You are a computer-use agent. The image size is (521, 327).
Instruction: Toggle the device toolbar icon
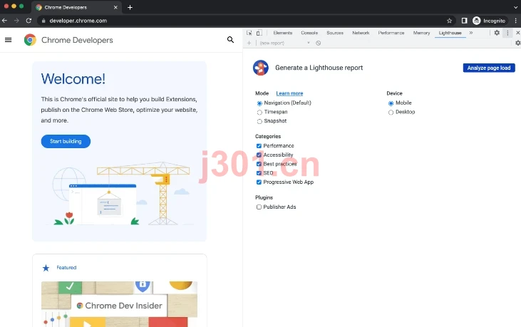pos(259,33)
